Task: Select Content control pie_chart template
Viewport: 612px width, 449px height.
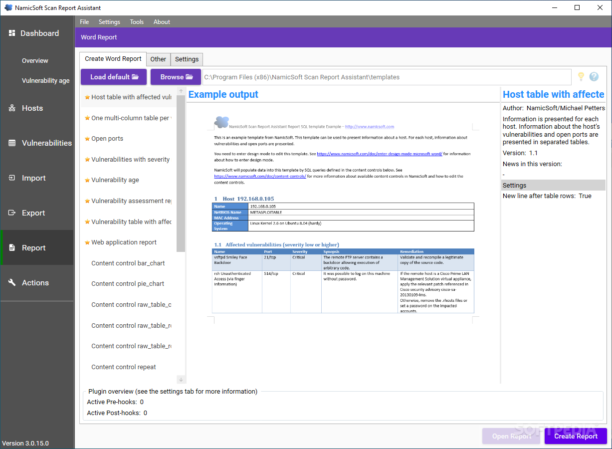Action: 128,283
